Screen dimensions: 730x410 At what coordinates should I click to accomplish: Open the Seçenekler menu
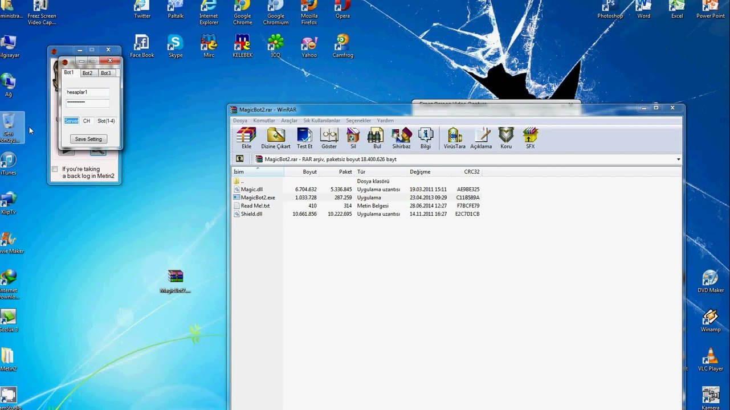(358, 121)
